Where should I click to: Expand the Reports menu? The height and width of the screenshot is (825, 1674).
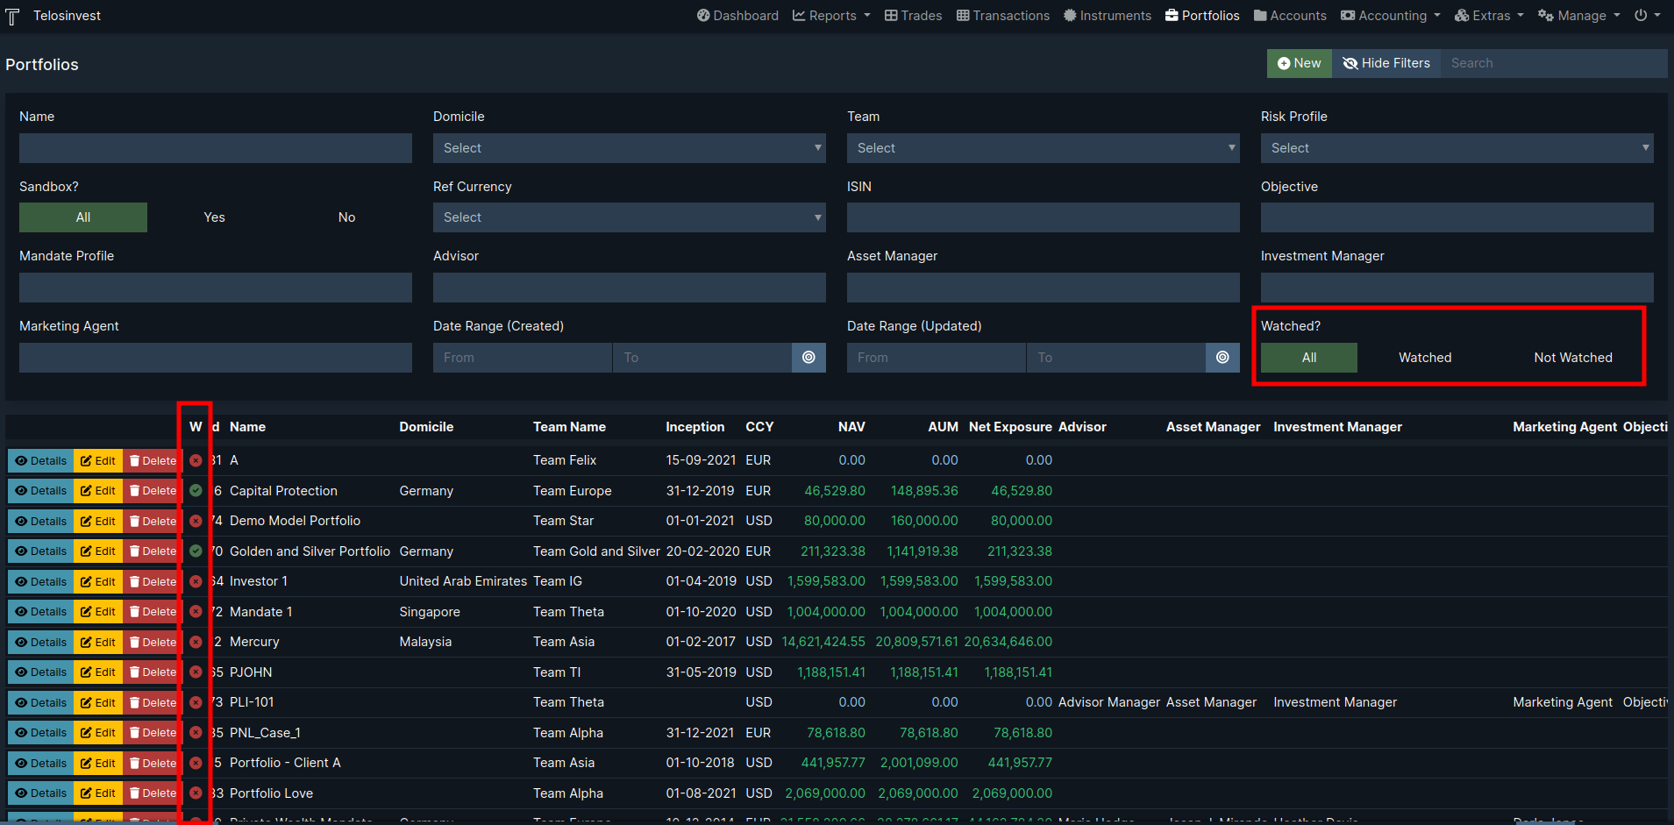831,16
